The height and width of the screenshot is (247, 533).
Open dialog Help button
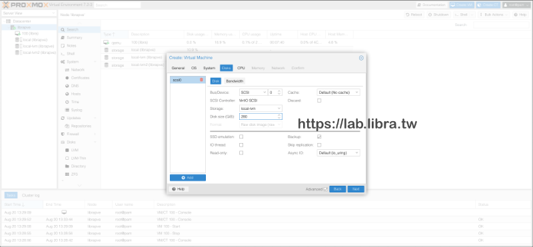pos(179,189)
